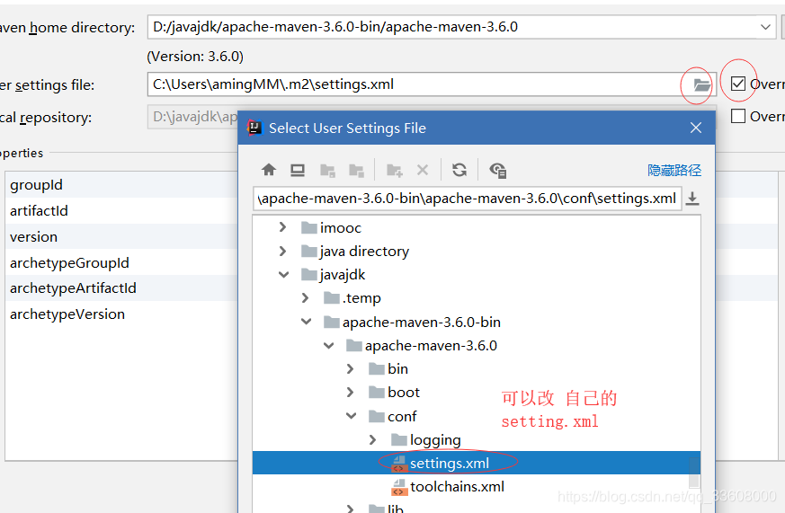The height and width of the screenshot is (513, 785).
Task: Select version property row
Action: coord(122,236)
